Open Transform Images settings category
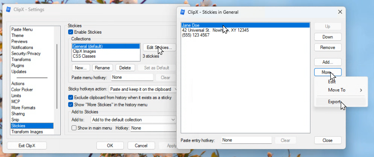Viewport: 374px width, 157px height. point(32,132)
